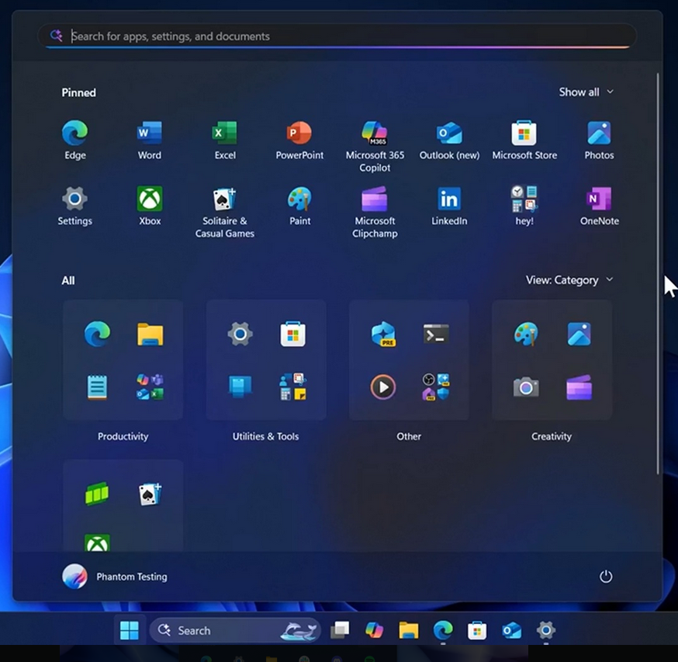This screenshot has width=678, height=662.
Task: Expand more Utilities & Tools apps cluster
Action: coord(292,386)
